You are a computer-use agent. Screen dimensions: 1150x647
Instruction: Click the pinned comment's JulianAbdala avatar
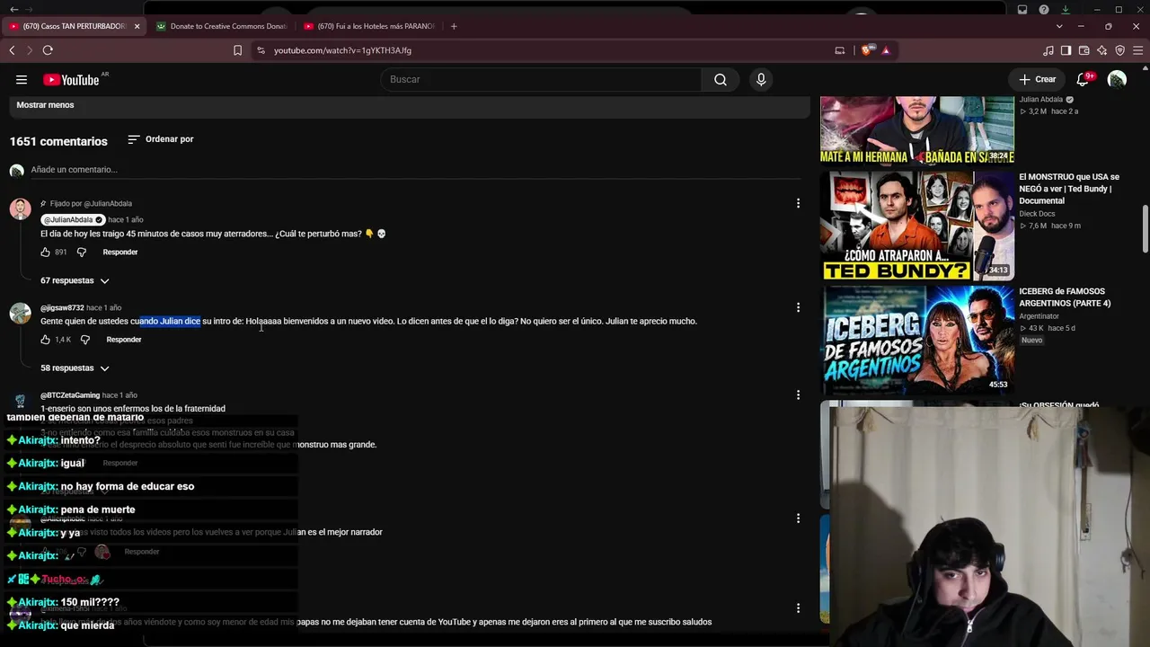coord(20,208)
